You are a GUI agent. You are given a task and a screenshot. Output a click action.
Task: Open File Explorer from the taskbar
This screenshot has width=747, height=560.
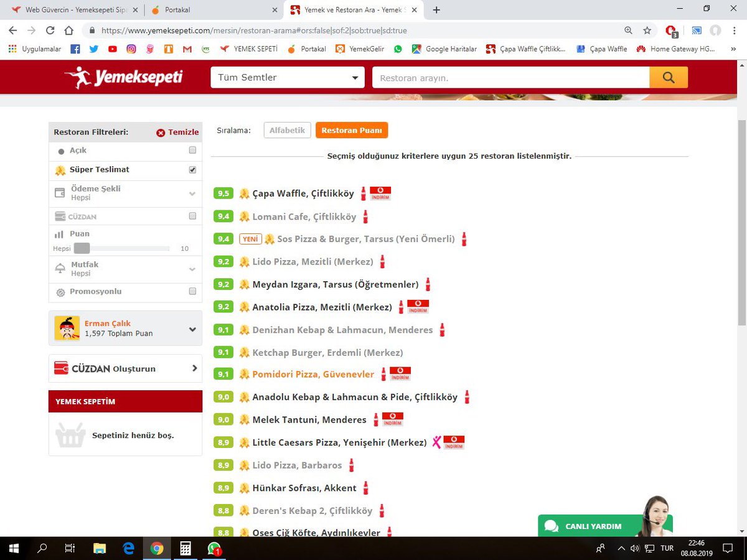pyautogui.click(x=100, y=548)
